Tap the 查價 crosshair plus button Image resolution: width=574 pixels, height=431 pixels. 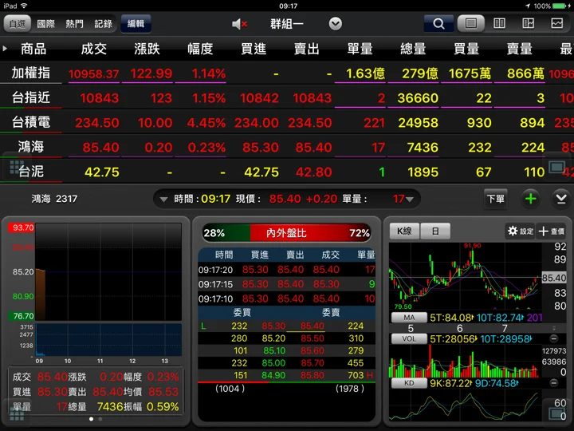552,231
